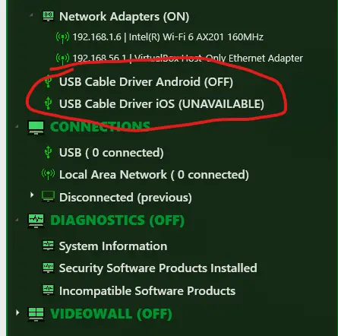Screen dimensions: 338x336
Task: Collapse the Network Adapters (ON) node
Action: click(x=31, y=15)
